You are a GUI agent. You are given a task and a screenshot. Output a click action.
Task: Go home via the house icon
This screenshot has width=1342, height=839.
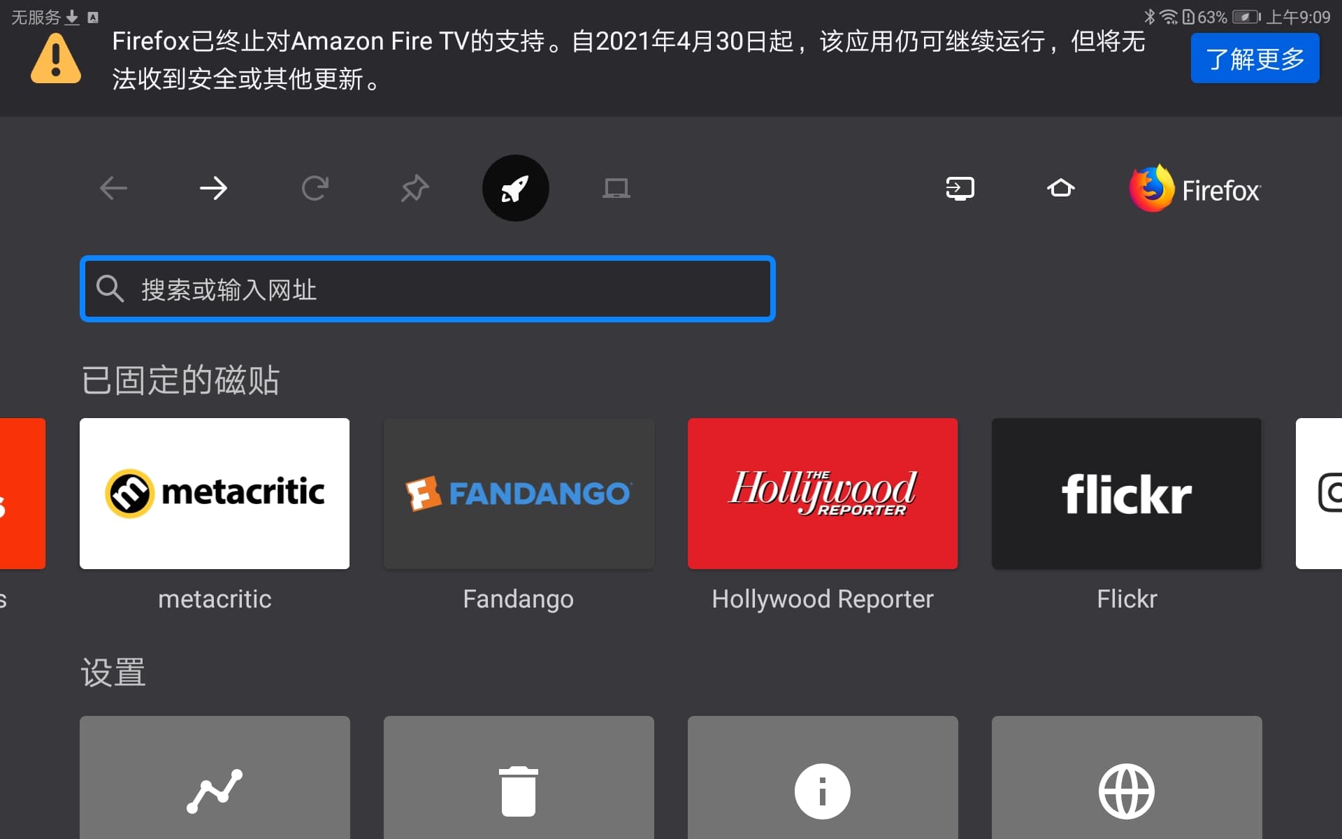pos(1060,188)
